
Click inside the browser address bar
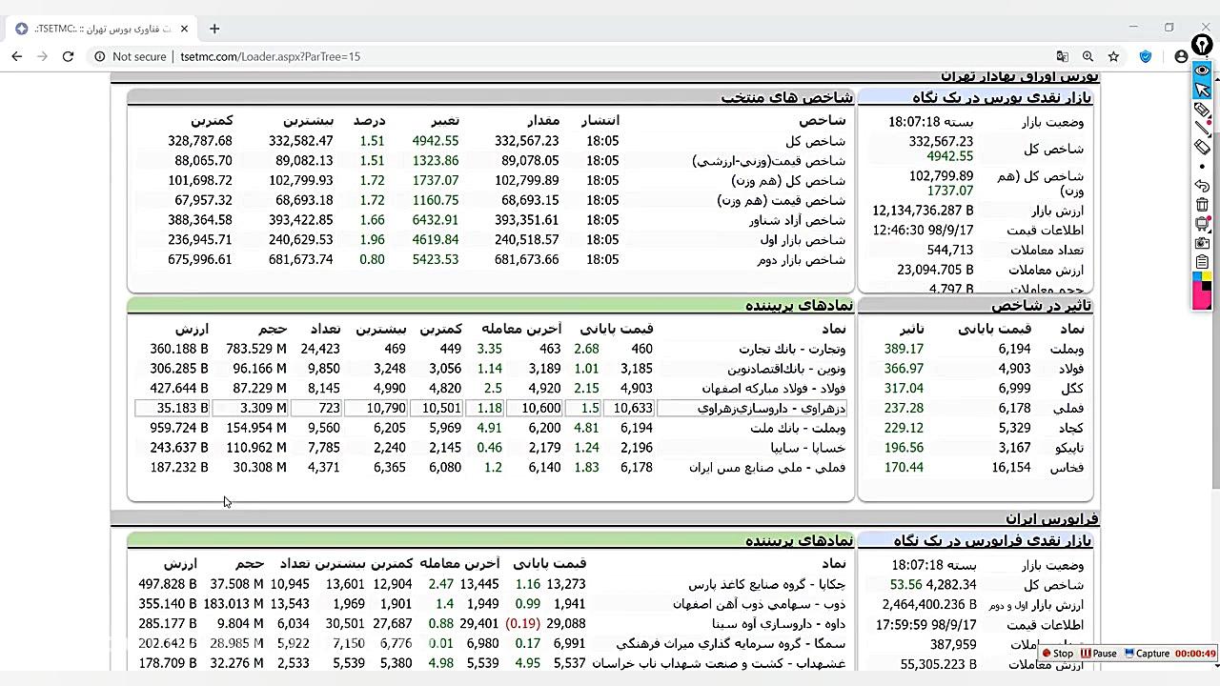[x=381, y=56]
